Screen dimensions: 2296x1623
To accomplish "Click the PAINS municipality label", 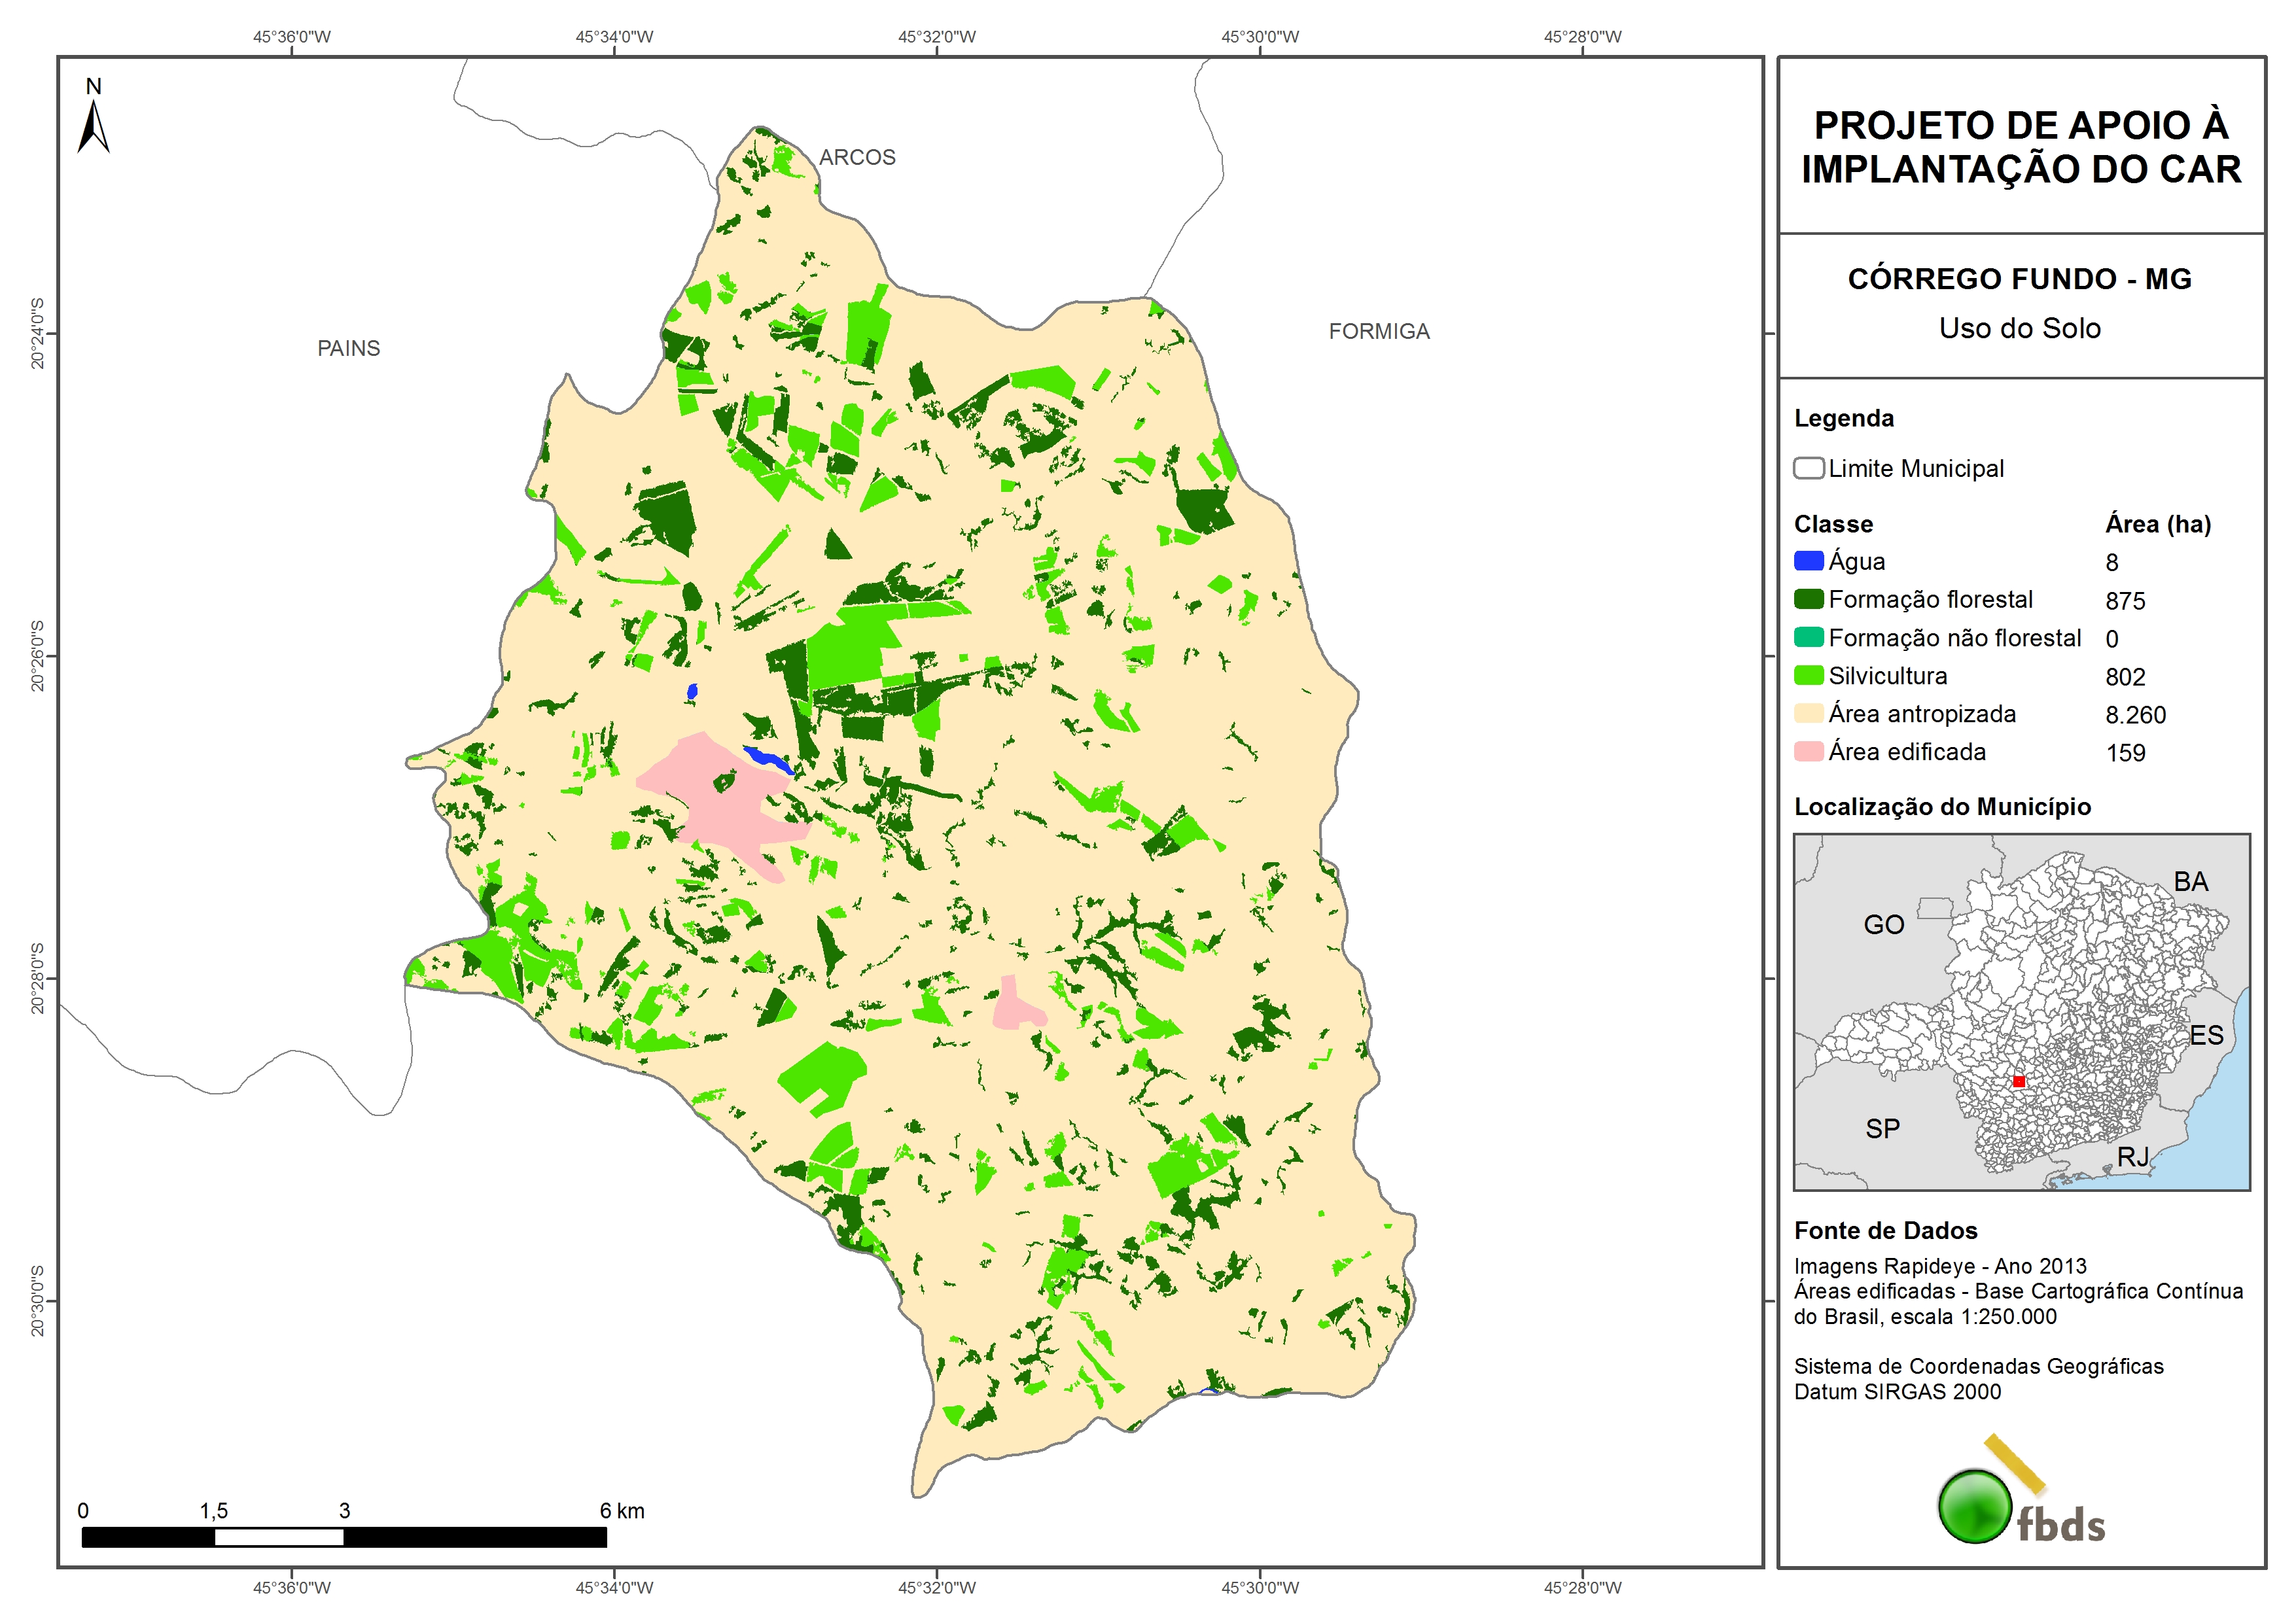I will (x=348, y=348).
